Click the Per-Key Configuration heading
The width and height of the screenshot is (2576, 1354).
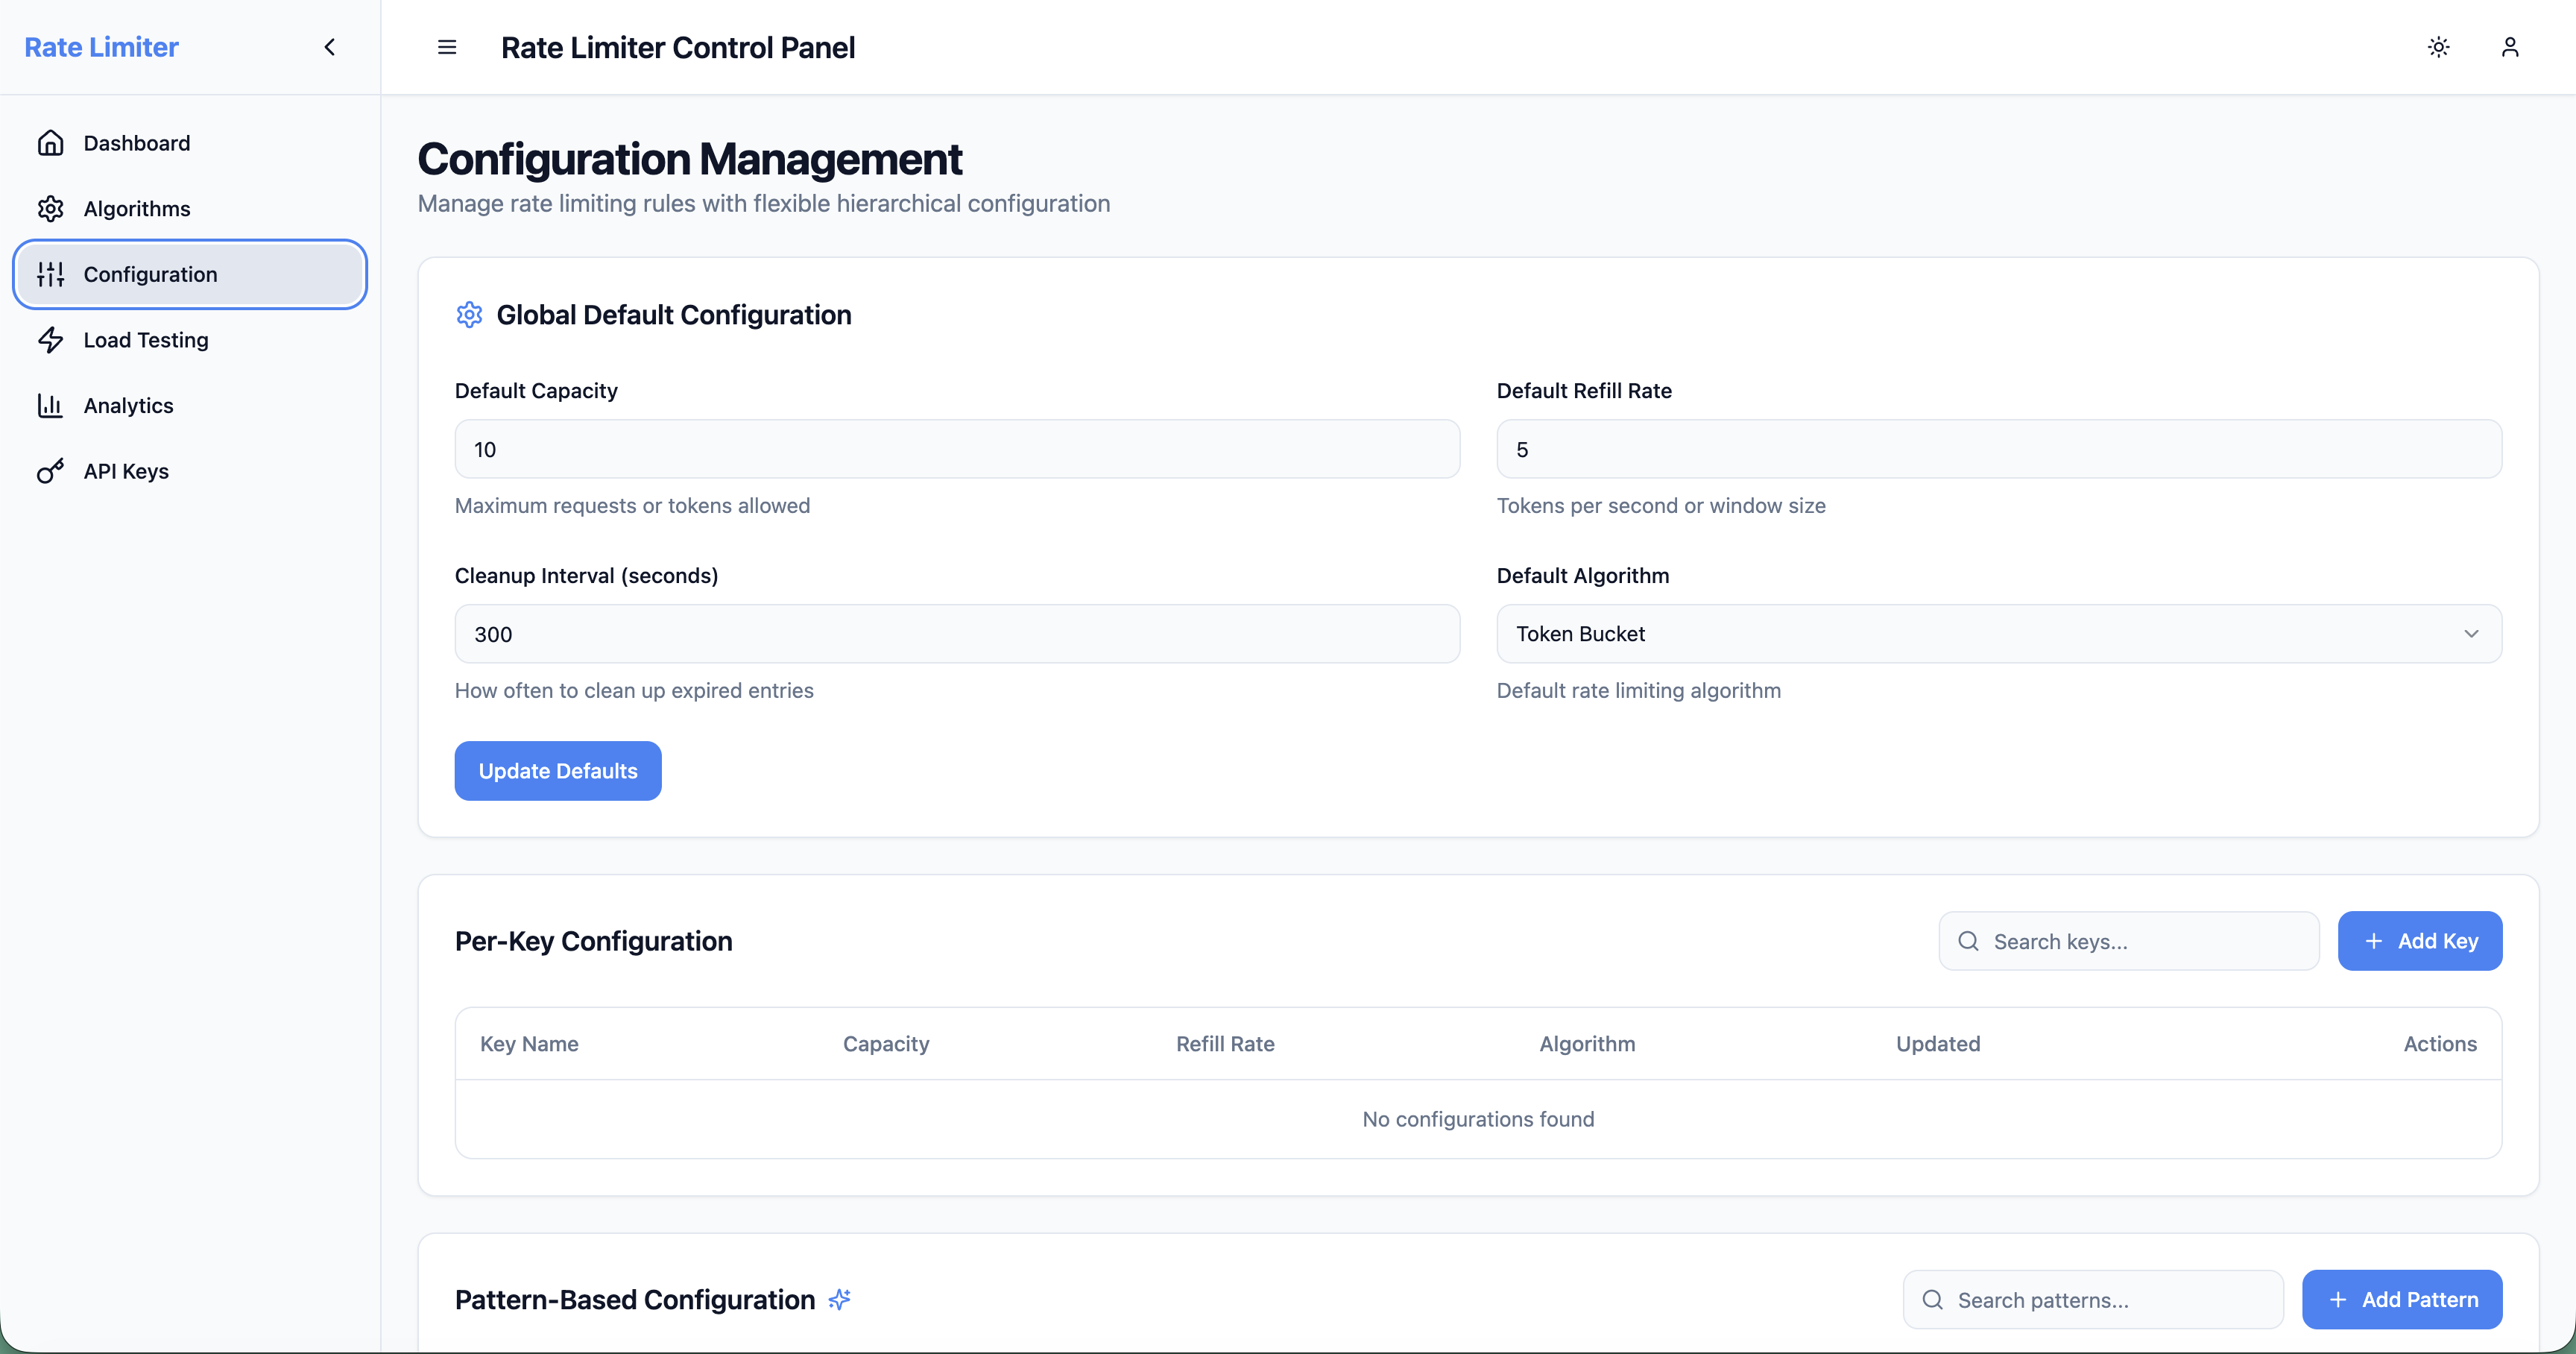(x=593, y=941)
